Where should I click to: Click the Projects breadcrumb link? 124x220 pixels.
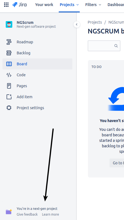point(95,22)
